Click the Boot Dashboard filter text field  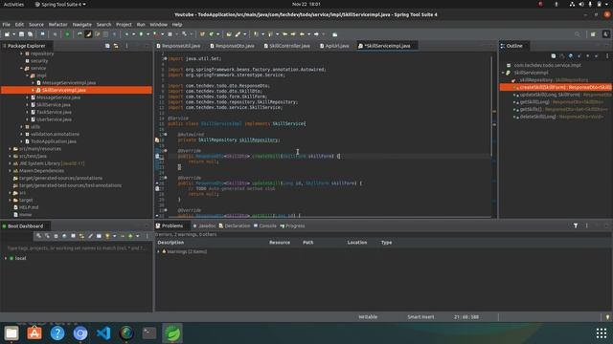(77, 247)
